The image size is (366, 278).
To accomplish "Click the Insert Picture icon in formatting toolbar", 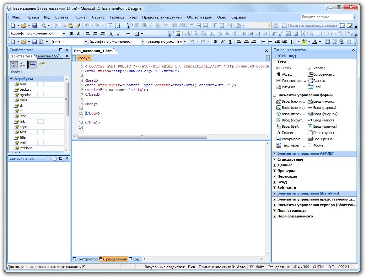I will [178, 34].
